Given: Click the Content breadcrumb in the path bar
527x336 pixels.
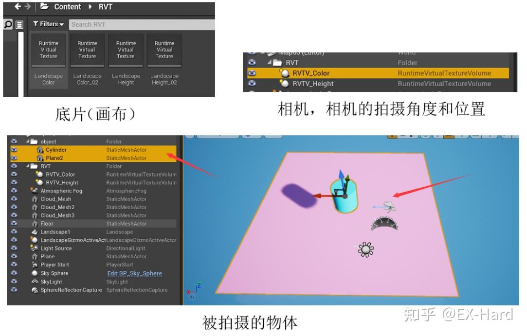Looking at the screenshot, I should (x=67, y=7).
